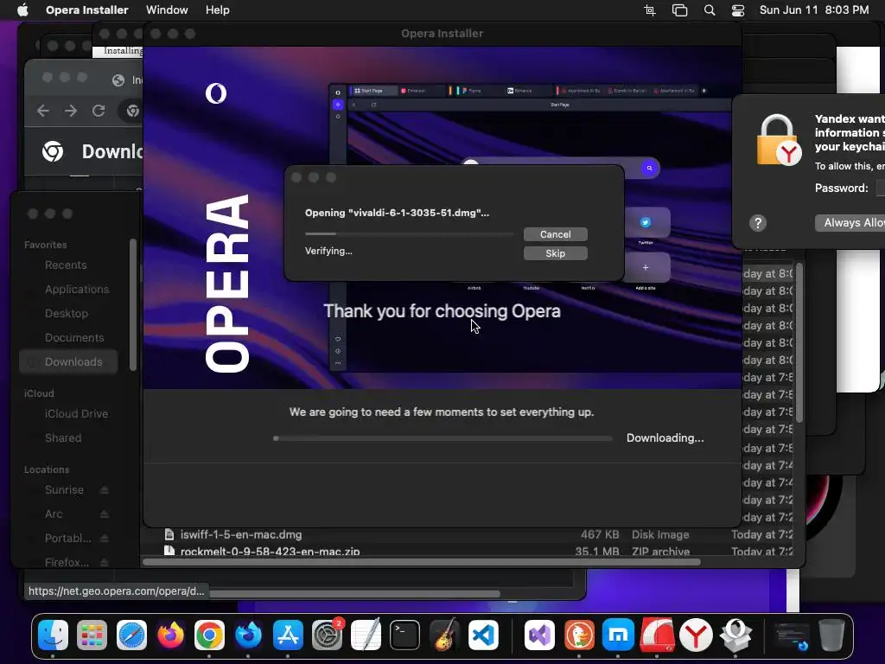Open Finder from the Dock

[53, 635]
